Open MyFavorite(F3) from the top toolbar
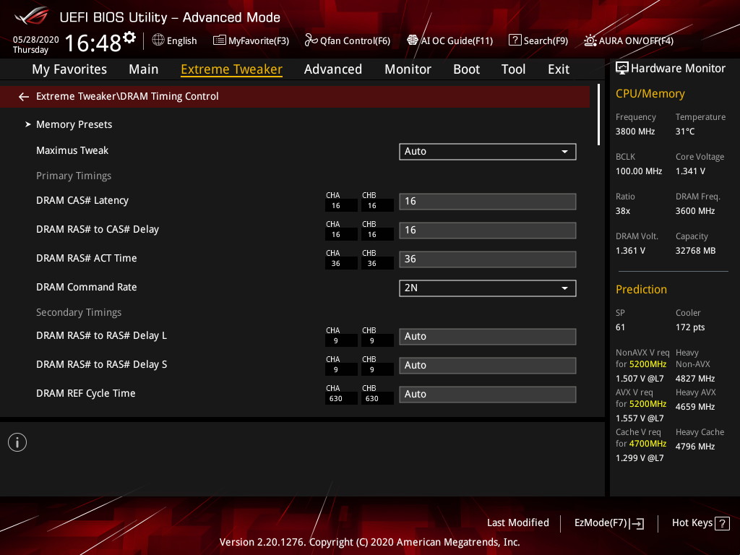 tap(251, 40)
